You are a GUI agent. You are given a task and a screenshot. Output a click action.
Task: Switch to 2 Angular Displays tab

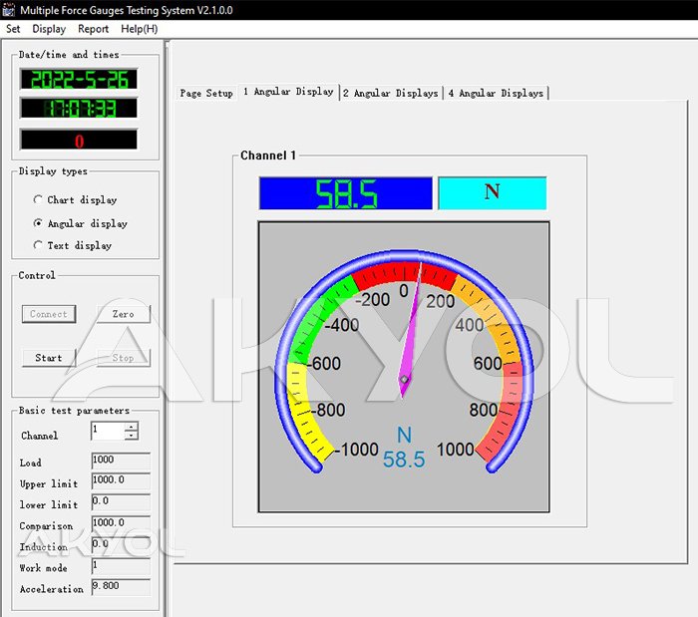(x=390, y=93)
